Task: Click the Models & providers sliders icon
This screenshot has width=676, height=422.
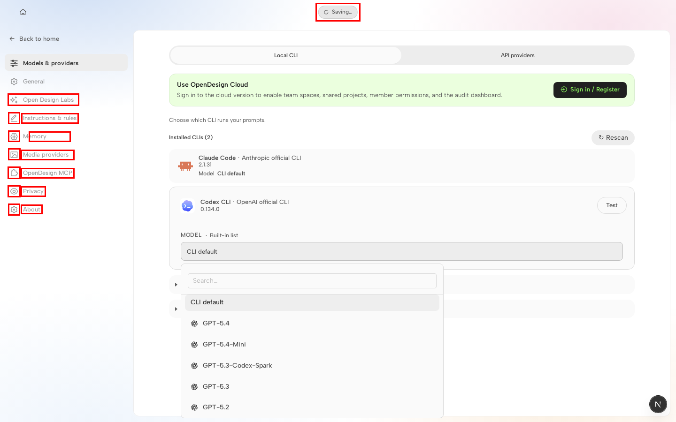Action: (14, 63)
